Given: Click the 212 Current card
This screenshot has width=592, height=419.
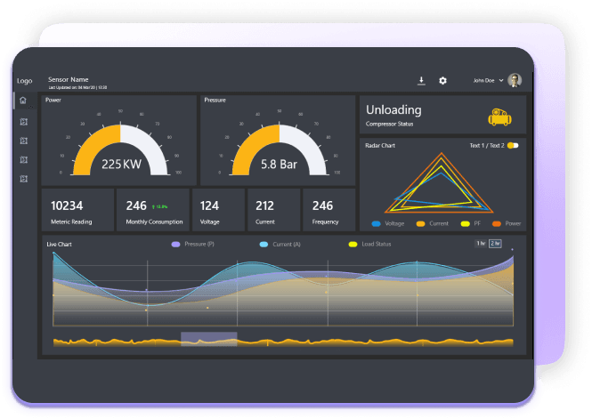Looking at the screenshot, I should point(273,210).
